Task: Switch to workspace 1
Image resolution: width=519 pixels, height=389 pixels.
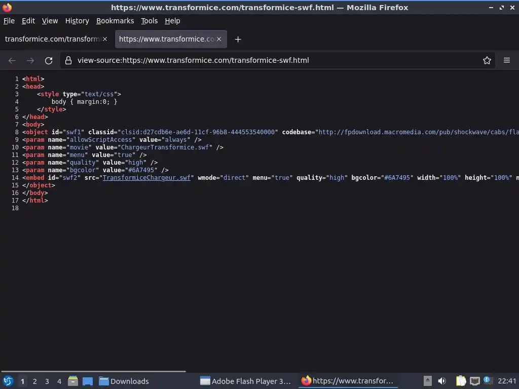Action: point(22,381)
